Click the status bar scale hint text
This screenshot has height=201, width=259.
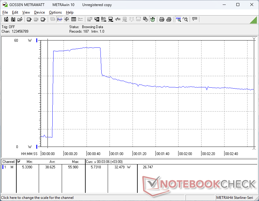37,198
